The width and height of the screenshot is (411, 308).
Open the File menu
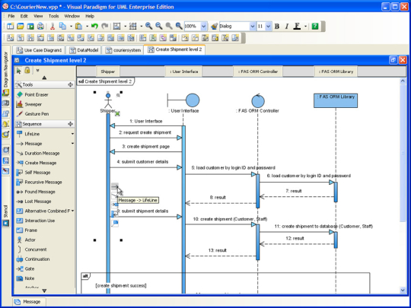point(11,16)
